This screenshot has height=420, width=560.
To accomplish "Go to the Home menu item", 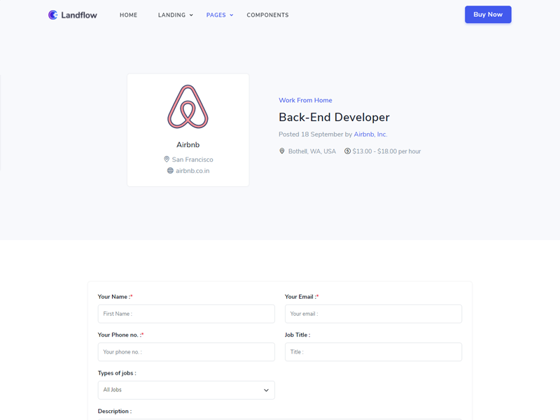I will pyautogui.click(x=129, y=15).
